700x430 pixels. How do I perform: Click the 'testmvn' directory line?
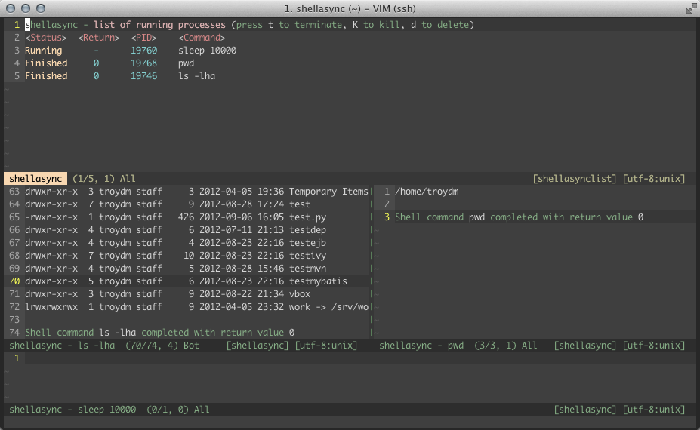click(x=175, y=269)
